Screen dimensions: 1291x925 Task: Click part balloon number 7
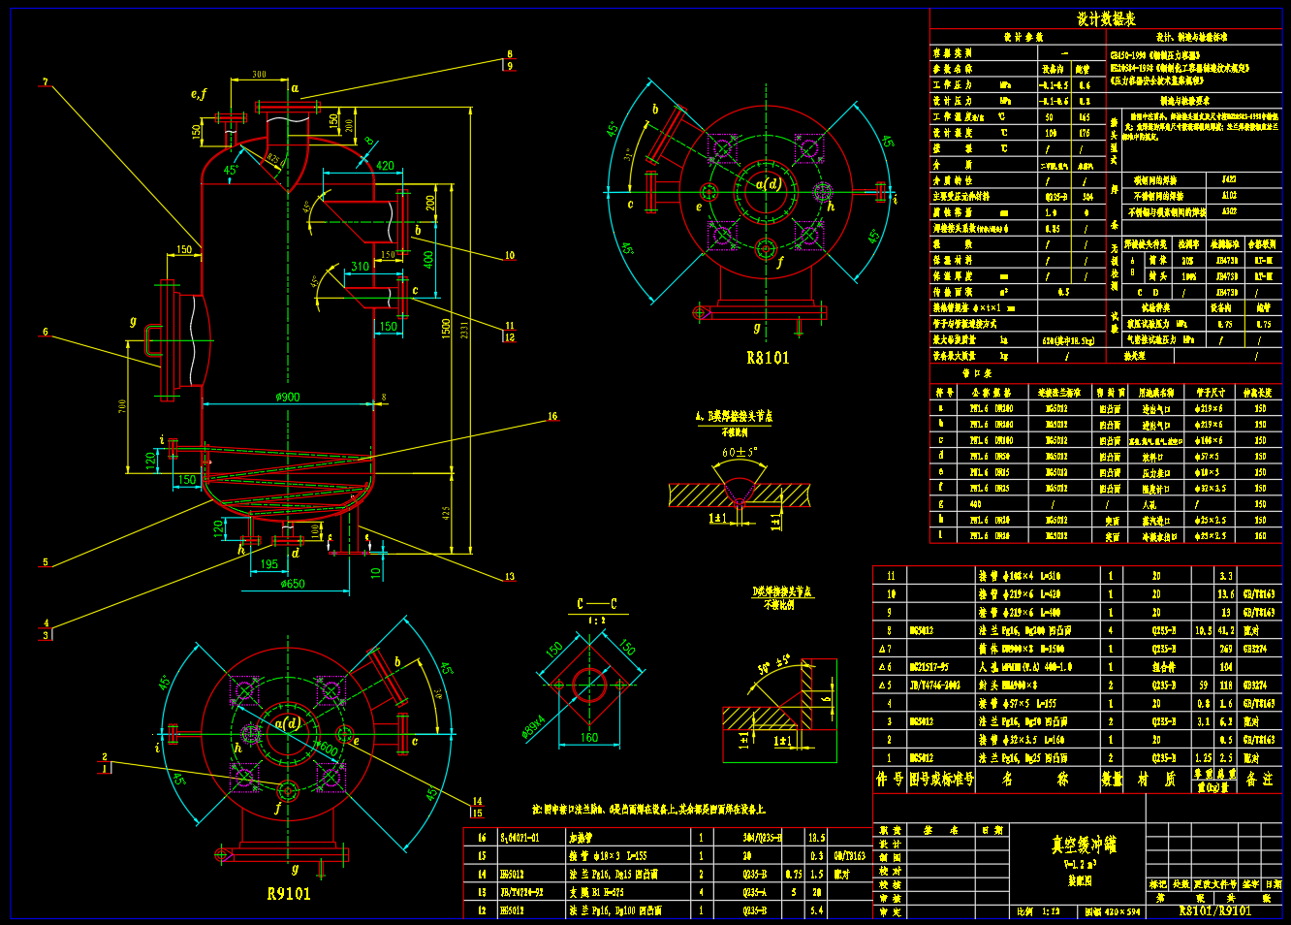(45, 82)
